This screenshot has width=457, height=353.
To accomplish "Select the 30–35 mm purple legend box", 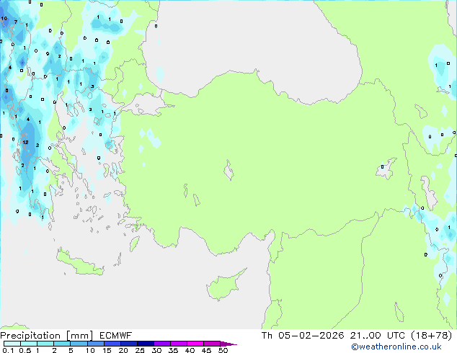I will (x=161, y=344).
